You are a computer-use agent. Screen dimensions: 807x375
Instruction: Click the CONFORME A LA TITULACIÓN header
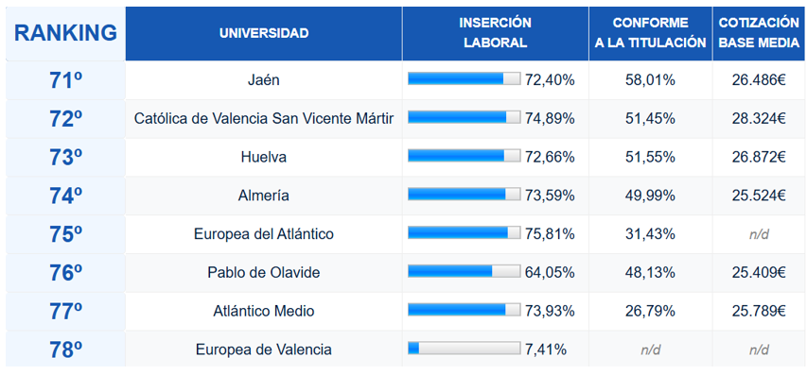coord(651,33)
